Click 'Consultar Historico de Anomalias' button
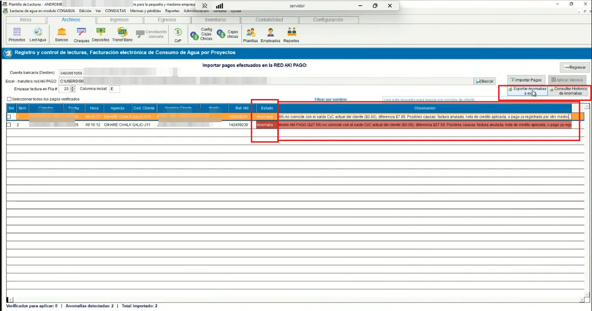 pyautogui.click(x=568, y=91)
